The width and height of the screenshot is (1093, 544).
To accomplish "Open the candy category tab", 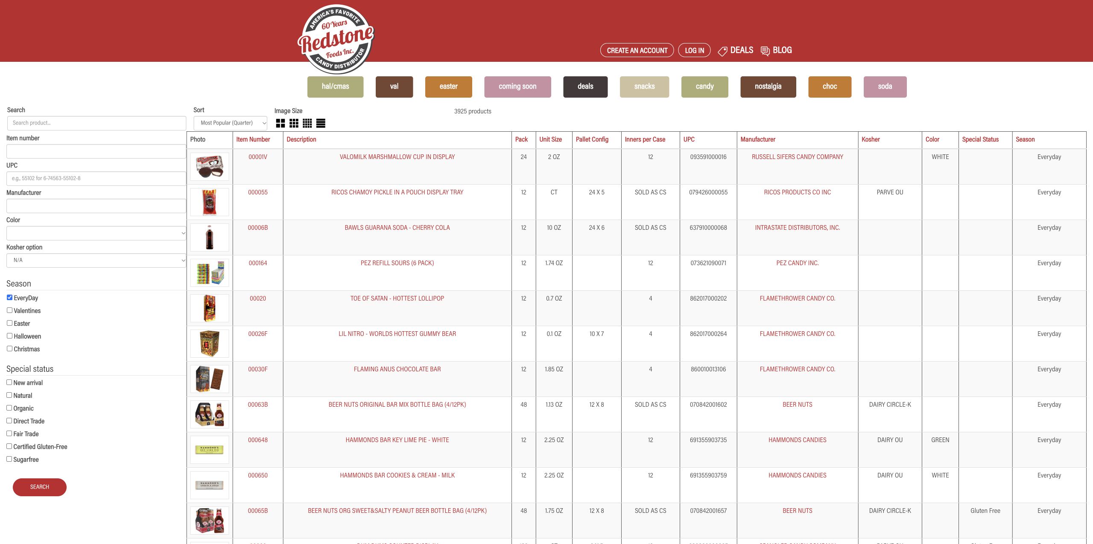I will (705, 87).
